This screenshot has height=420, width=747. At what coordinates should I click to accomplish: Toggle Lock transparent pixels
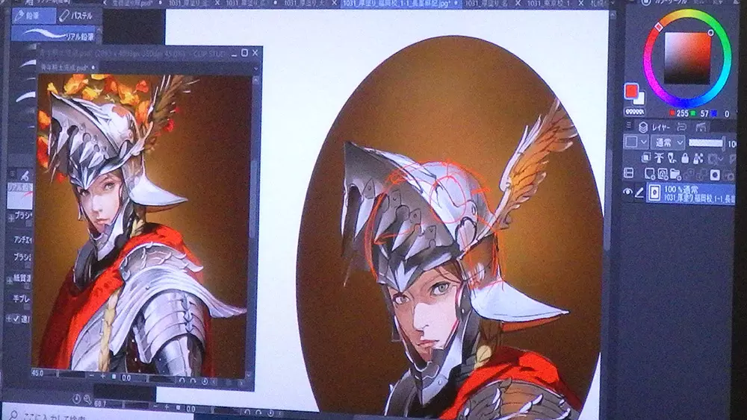[x=698, y=158]
